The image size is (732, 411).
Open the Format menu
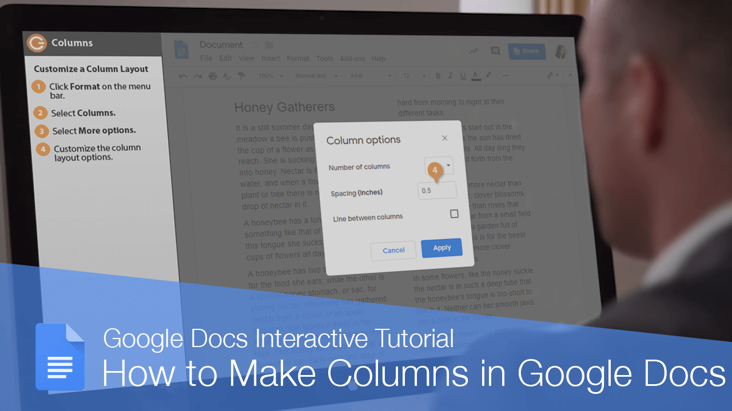click(297, 58)
